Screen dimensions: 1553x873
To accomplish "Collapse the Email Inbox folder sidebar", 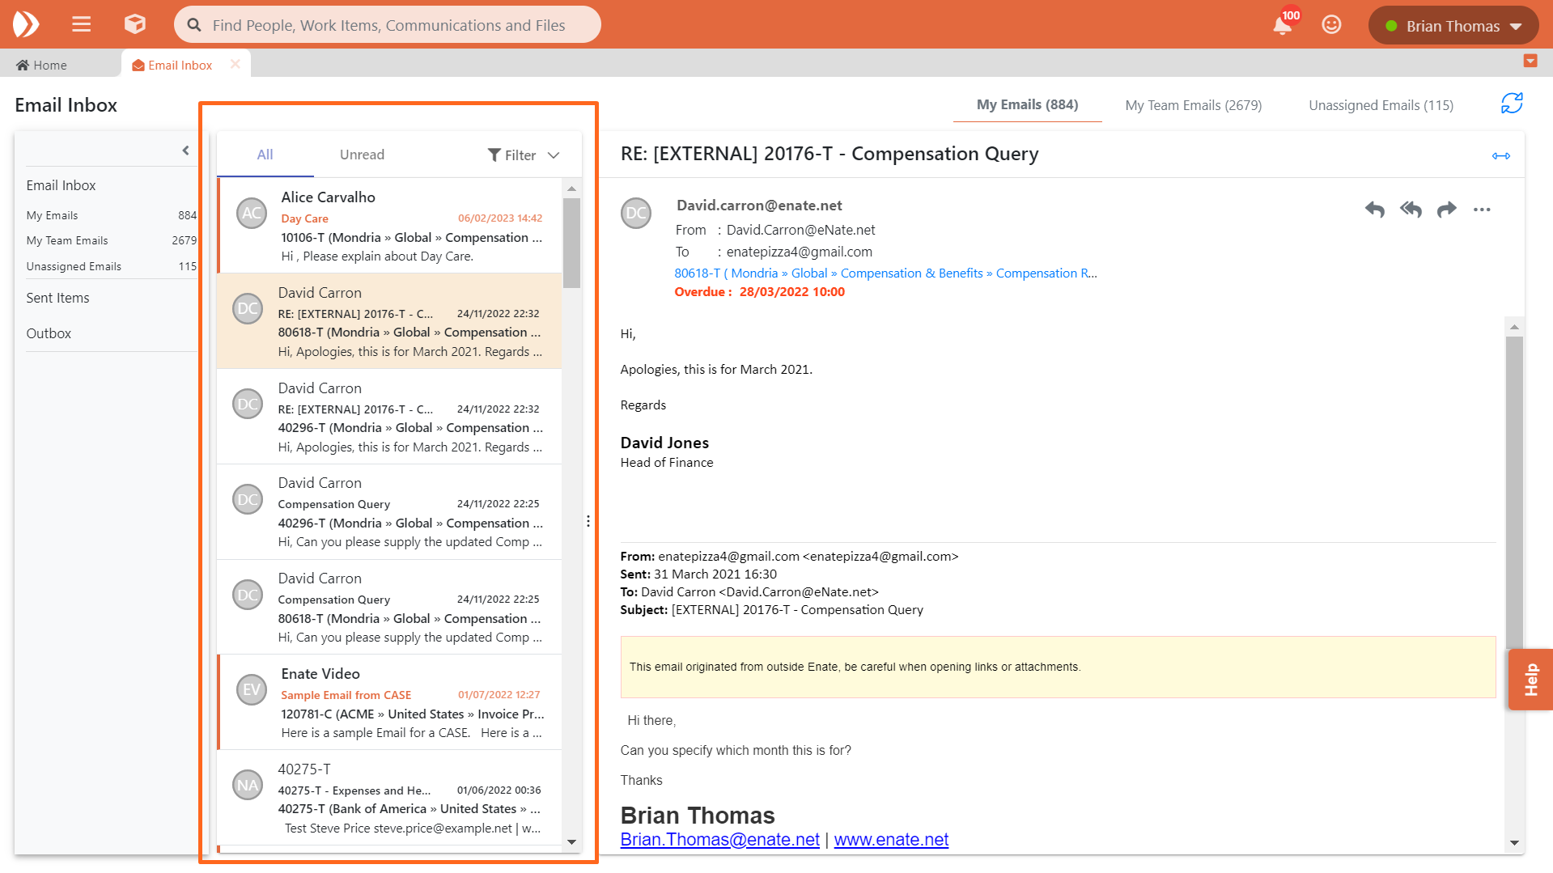I will pyautogui.click(x=185, y=150).
